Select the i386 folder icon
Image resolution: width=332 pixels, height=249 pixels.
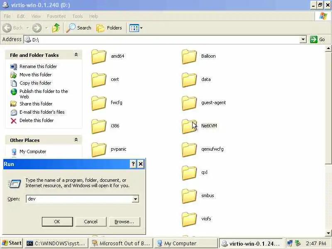point(99,127)
